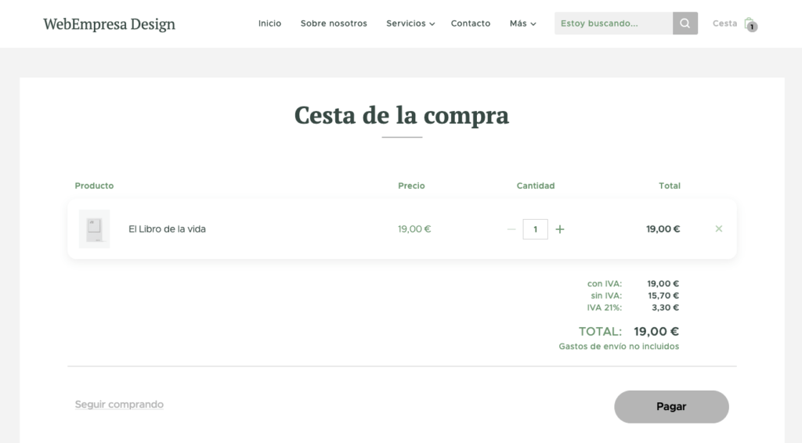Follow the Seguir comprando link
Viewport: 802px width, 443px height.
point(119,404)
